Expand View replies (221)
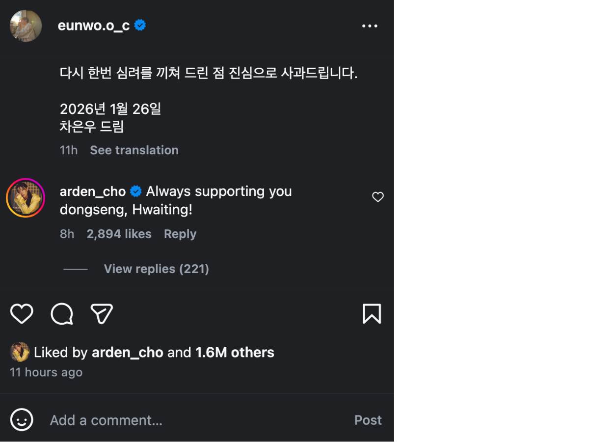This screenshot has width=589, height=442. (x=156, y=269)
